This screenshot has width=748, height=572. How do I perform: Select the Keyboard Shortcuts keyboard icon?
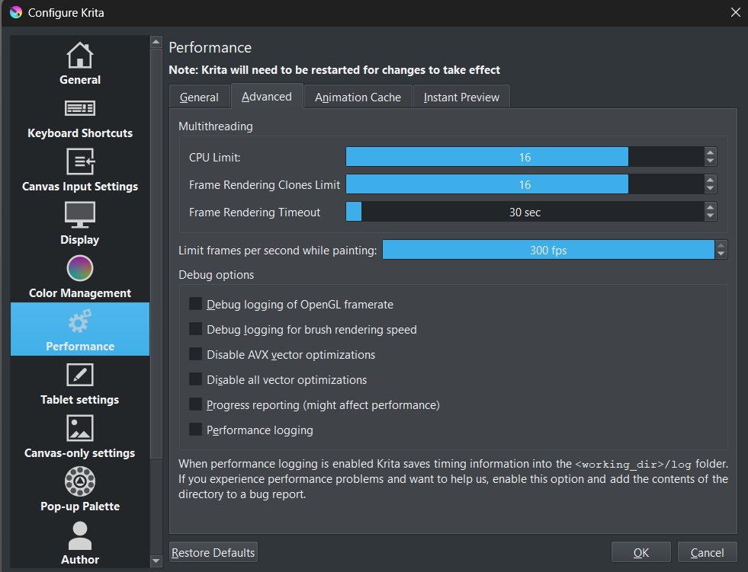pyautogui.click(x=80, y=108)
